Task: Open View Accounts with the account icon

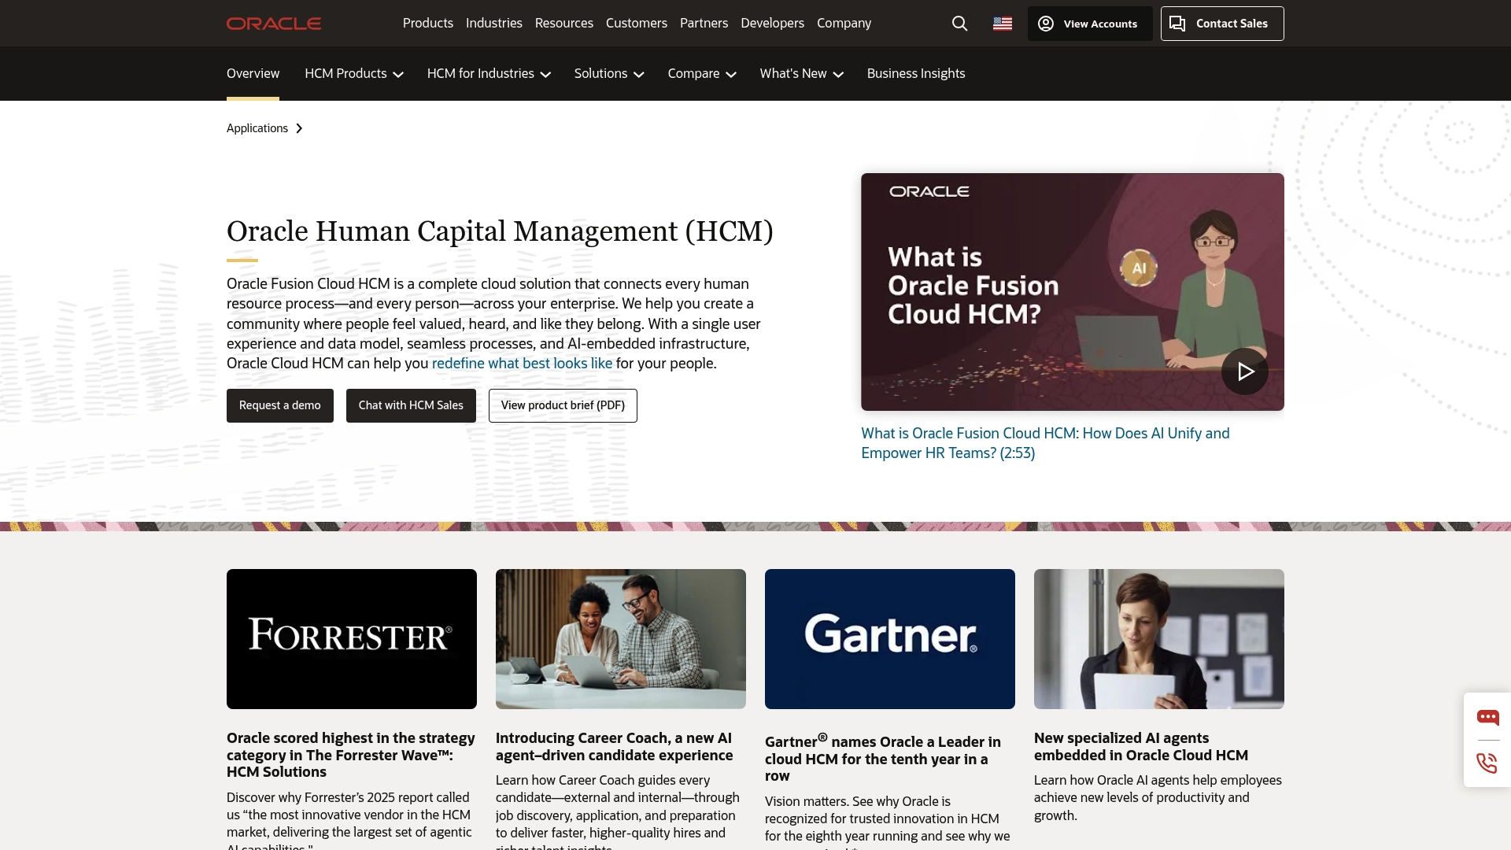Action: 1089,23
